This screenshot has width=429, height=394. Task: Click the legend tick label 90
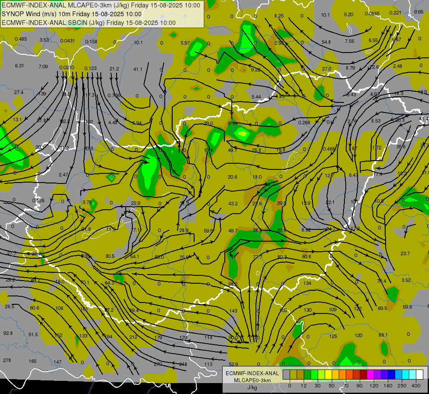pos(360,386)
